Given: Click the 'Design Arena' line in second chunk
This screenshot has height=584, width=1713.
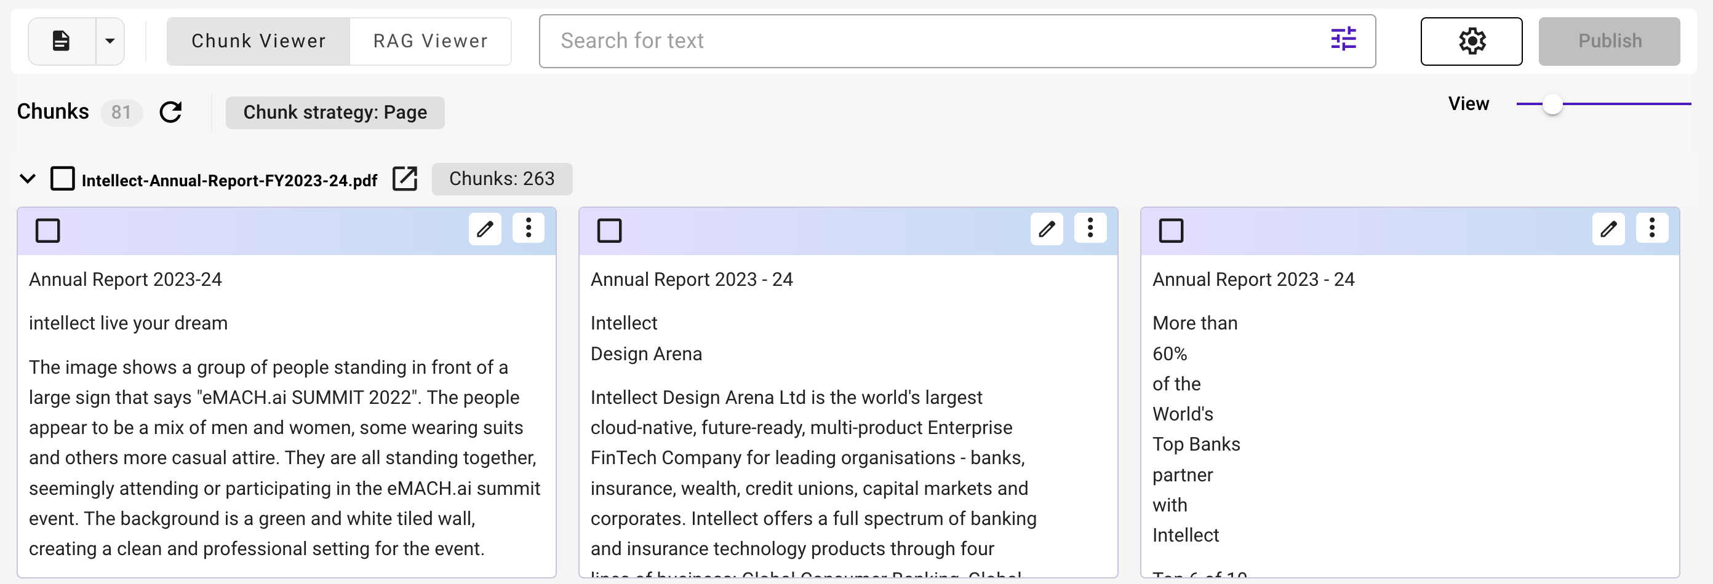Looking at the screenshot, I should 646,353.
